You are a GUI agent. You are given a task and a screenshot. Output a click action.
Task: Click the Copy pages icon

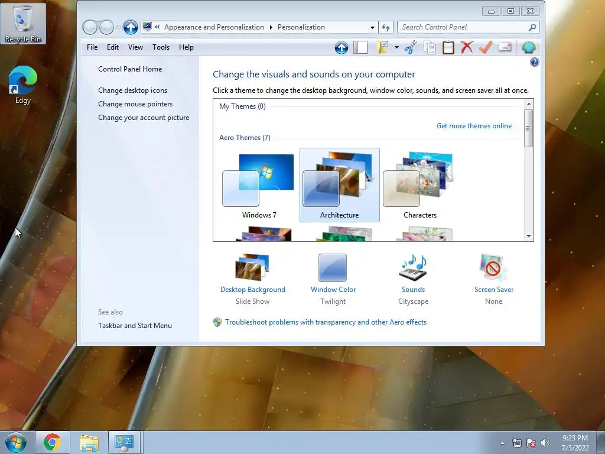click(430, 47)
